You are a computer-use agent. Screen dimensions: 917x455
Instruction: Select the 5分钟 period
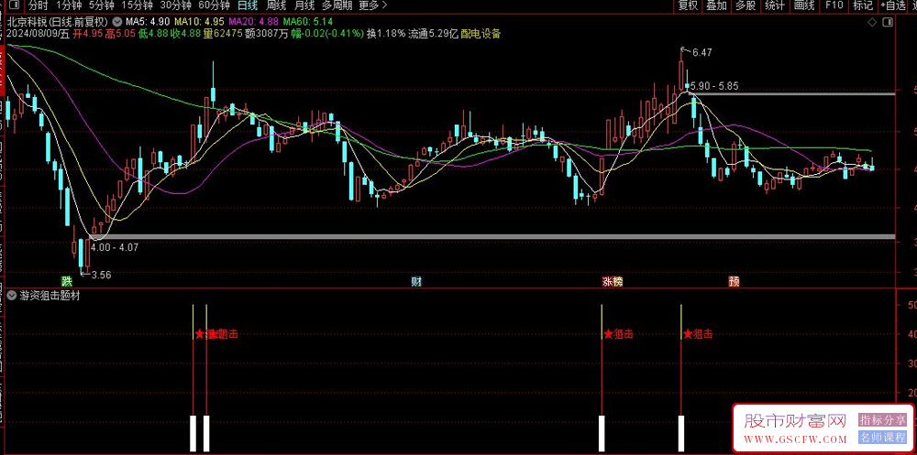tap(100, 5)
